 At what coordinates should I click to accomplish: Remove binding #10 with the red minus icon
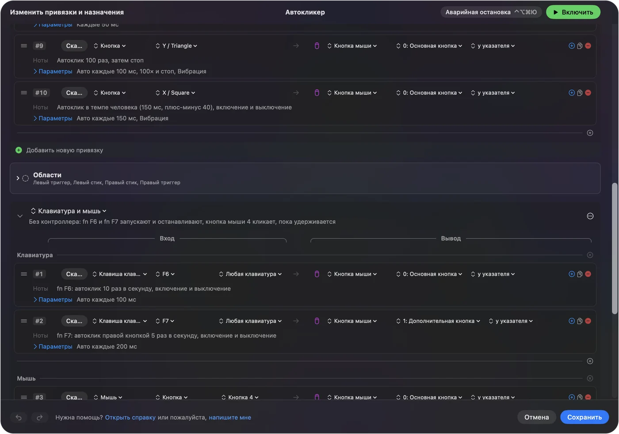point(588,93)
